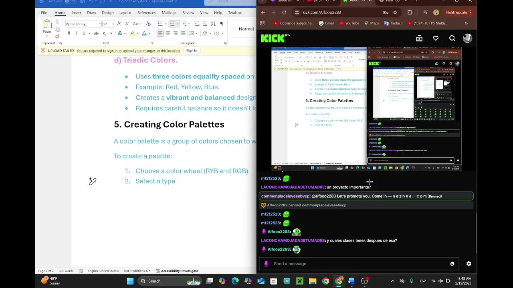The height and width of the screenshot is (288, 513).
Task: Open the numbered list dropdown arrow
Action: pos(178,24)
